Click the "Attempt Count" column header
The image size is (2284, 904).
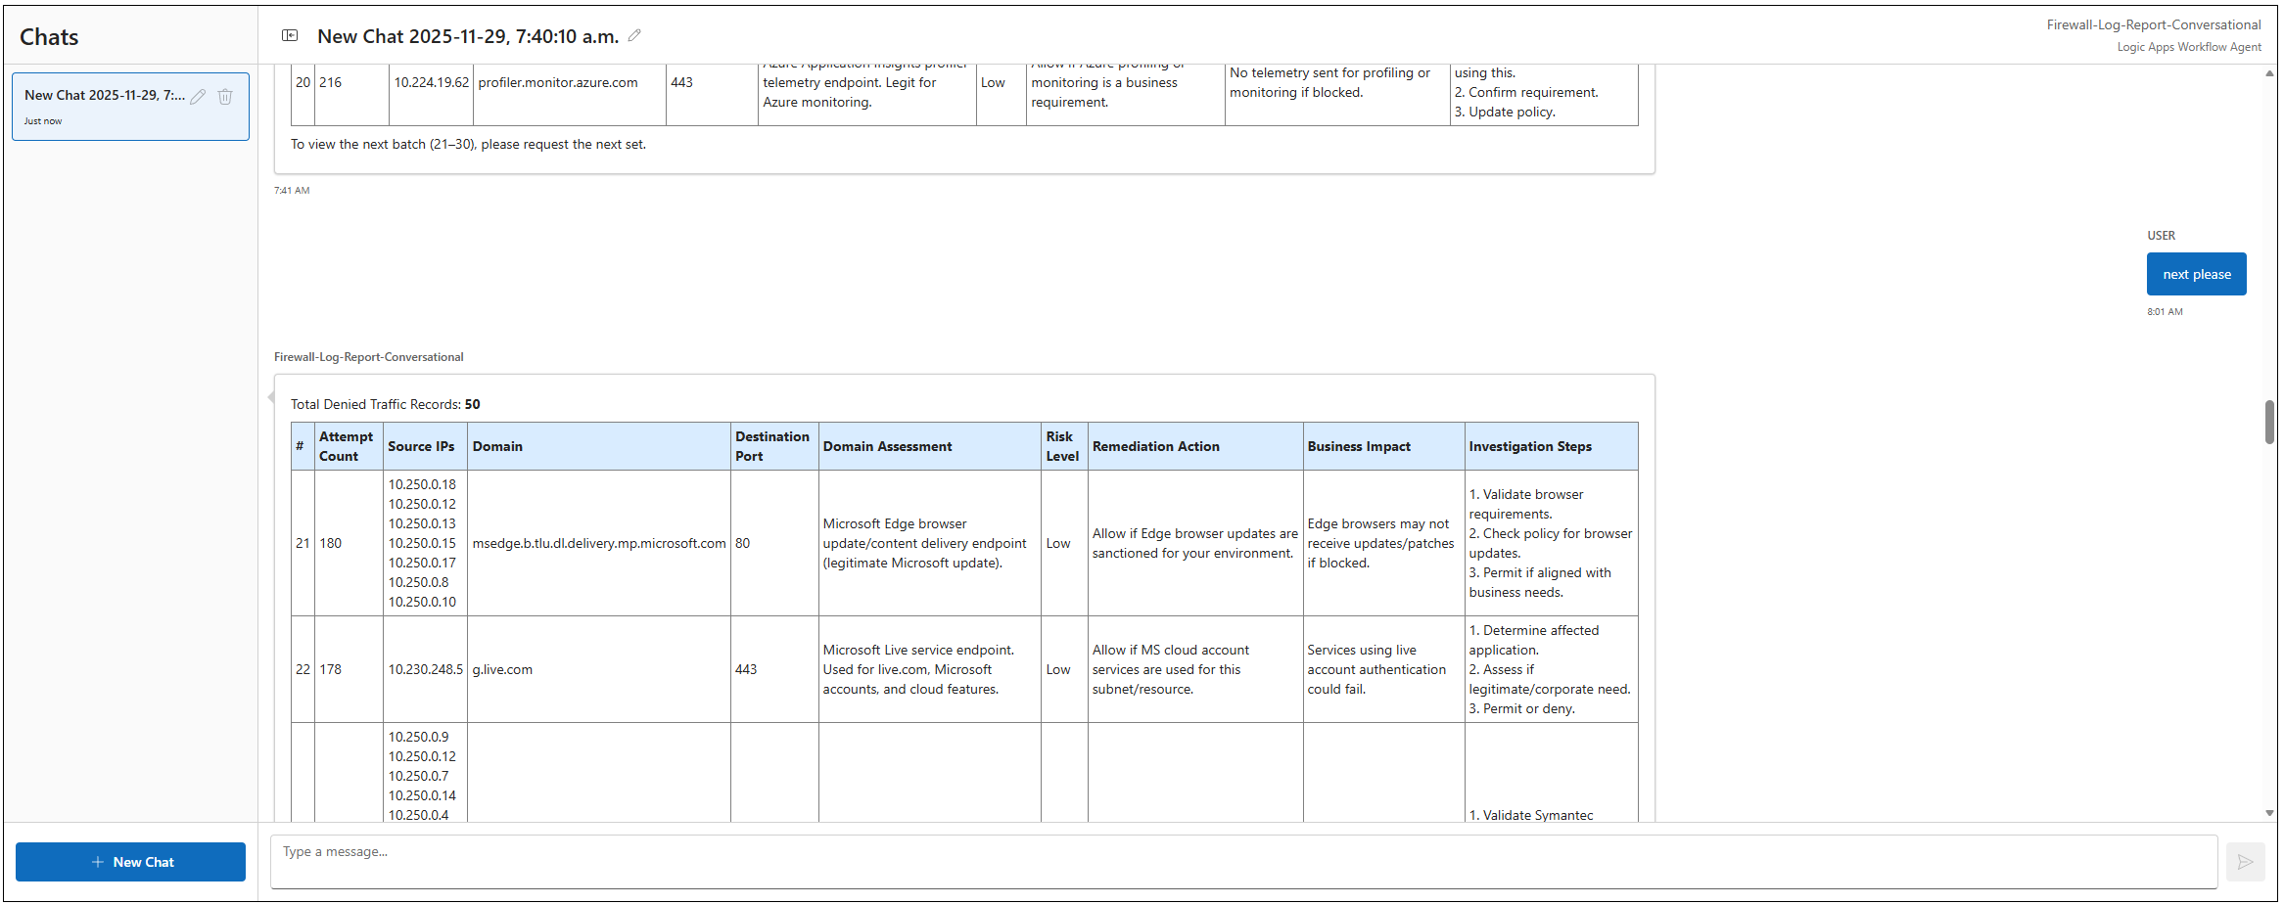click(x=347, y=446)
